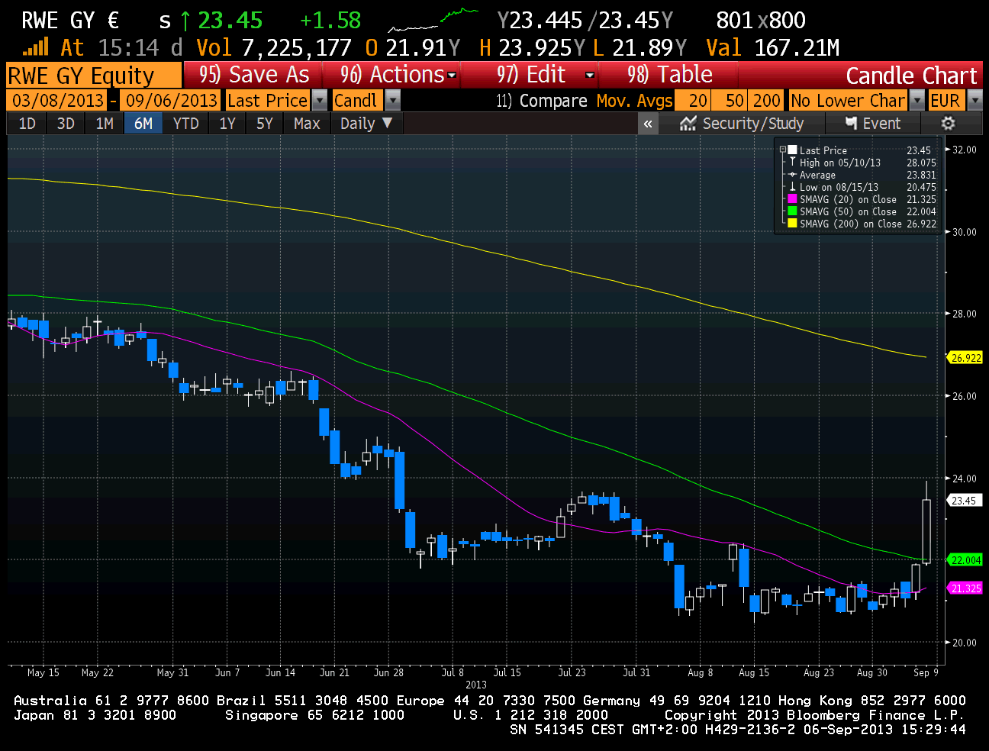The image size is (989, 751).
Task: Click the RWE GY Equity security field
Action: click(94, 76)
